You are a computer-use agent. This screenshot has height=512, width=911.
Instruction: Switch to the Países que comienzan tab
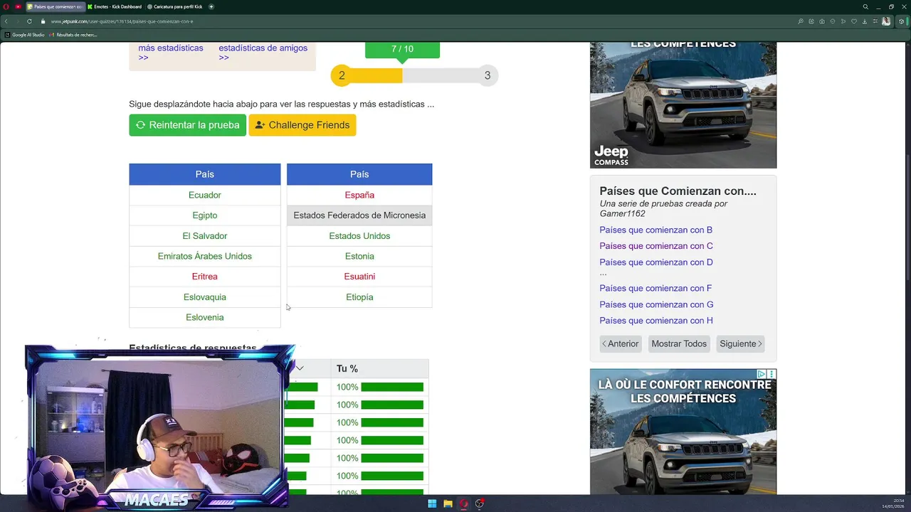pyautogui.click(x=55, y=6)
